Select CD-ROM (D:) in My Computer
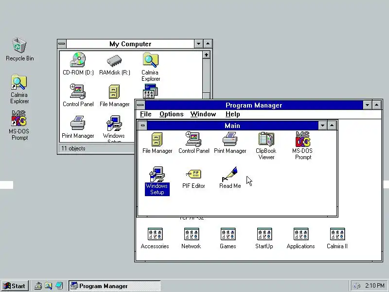This screenshot has width=389, height=292. [78, 64]
